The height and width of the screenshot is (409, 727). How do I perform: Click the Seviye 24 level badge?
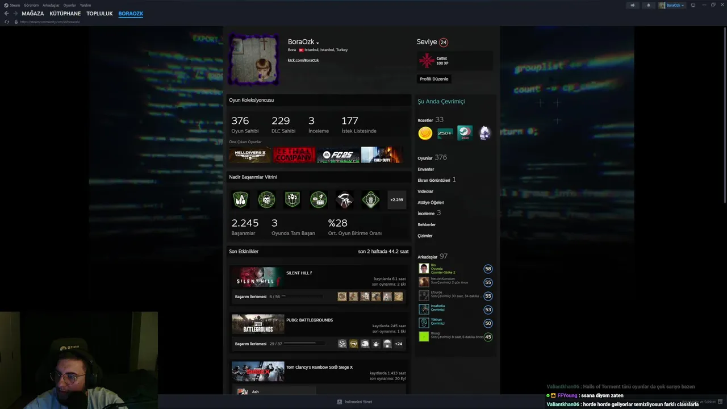point(444,42)
